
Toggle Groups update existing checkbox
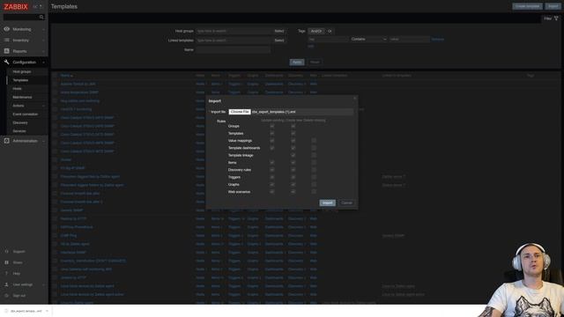(x=272, y=126)
